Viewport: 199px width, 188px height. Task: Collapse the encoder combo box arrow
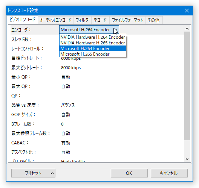[116, 30]
